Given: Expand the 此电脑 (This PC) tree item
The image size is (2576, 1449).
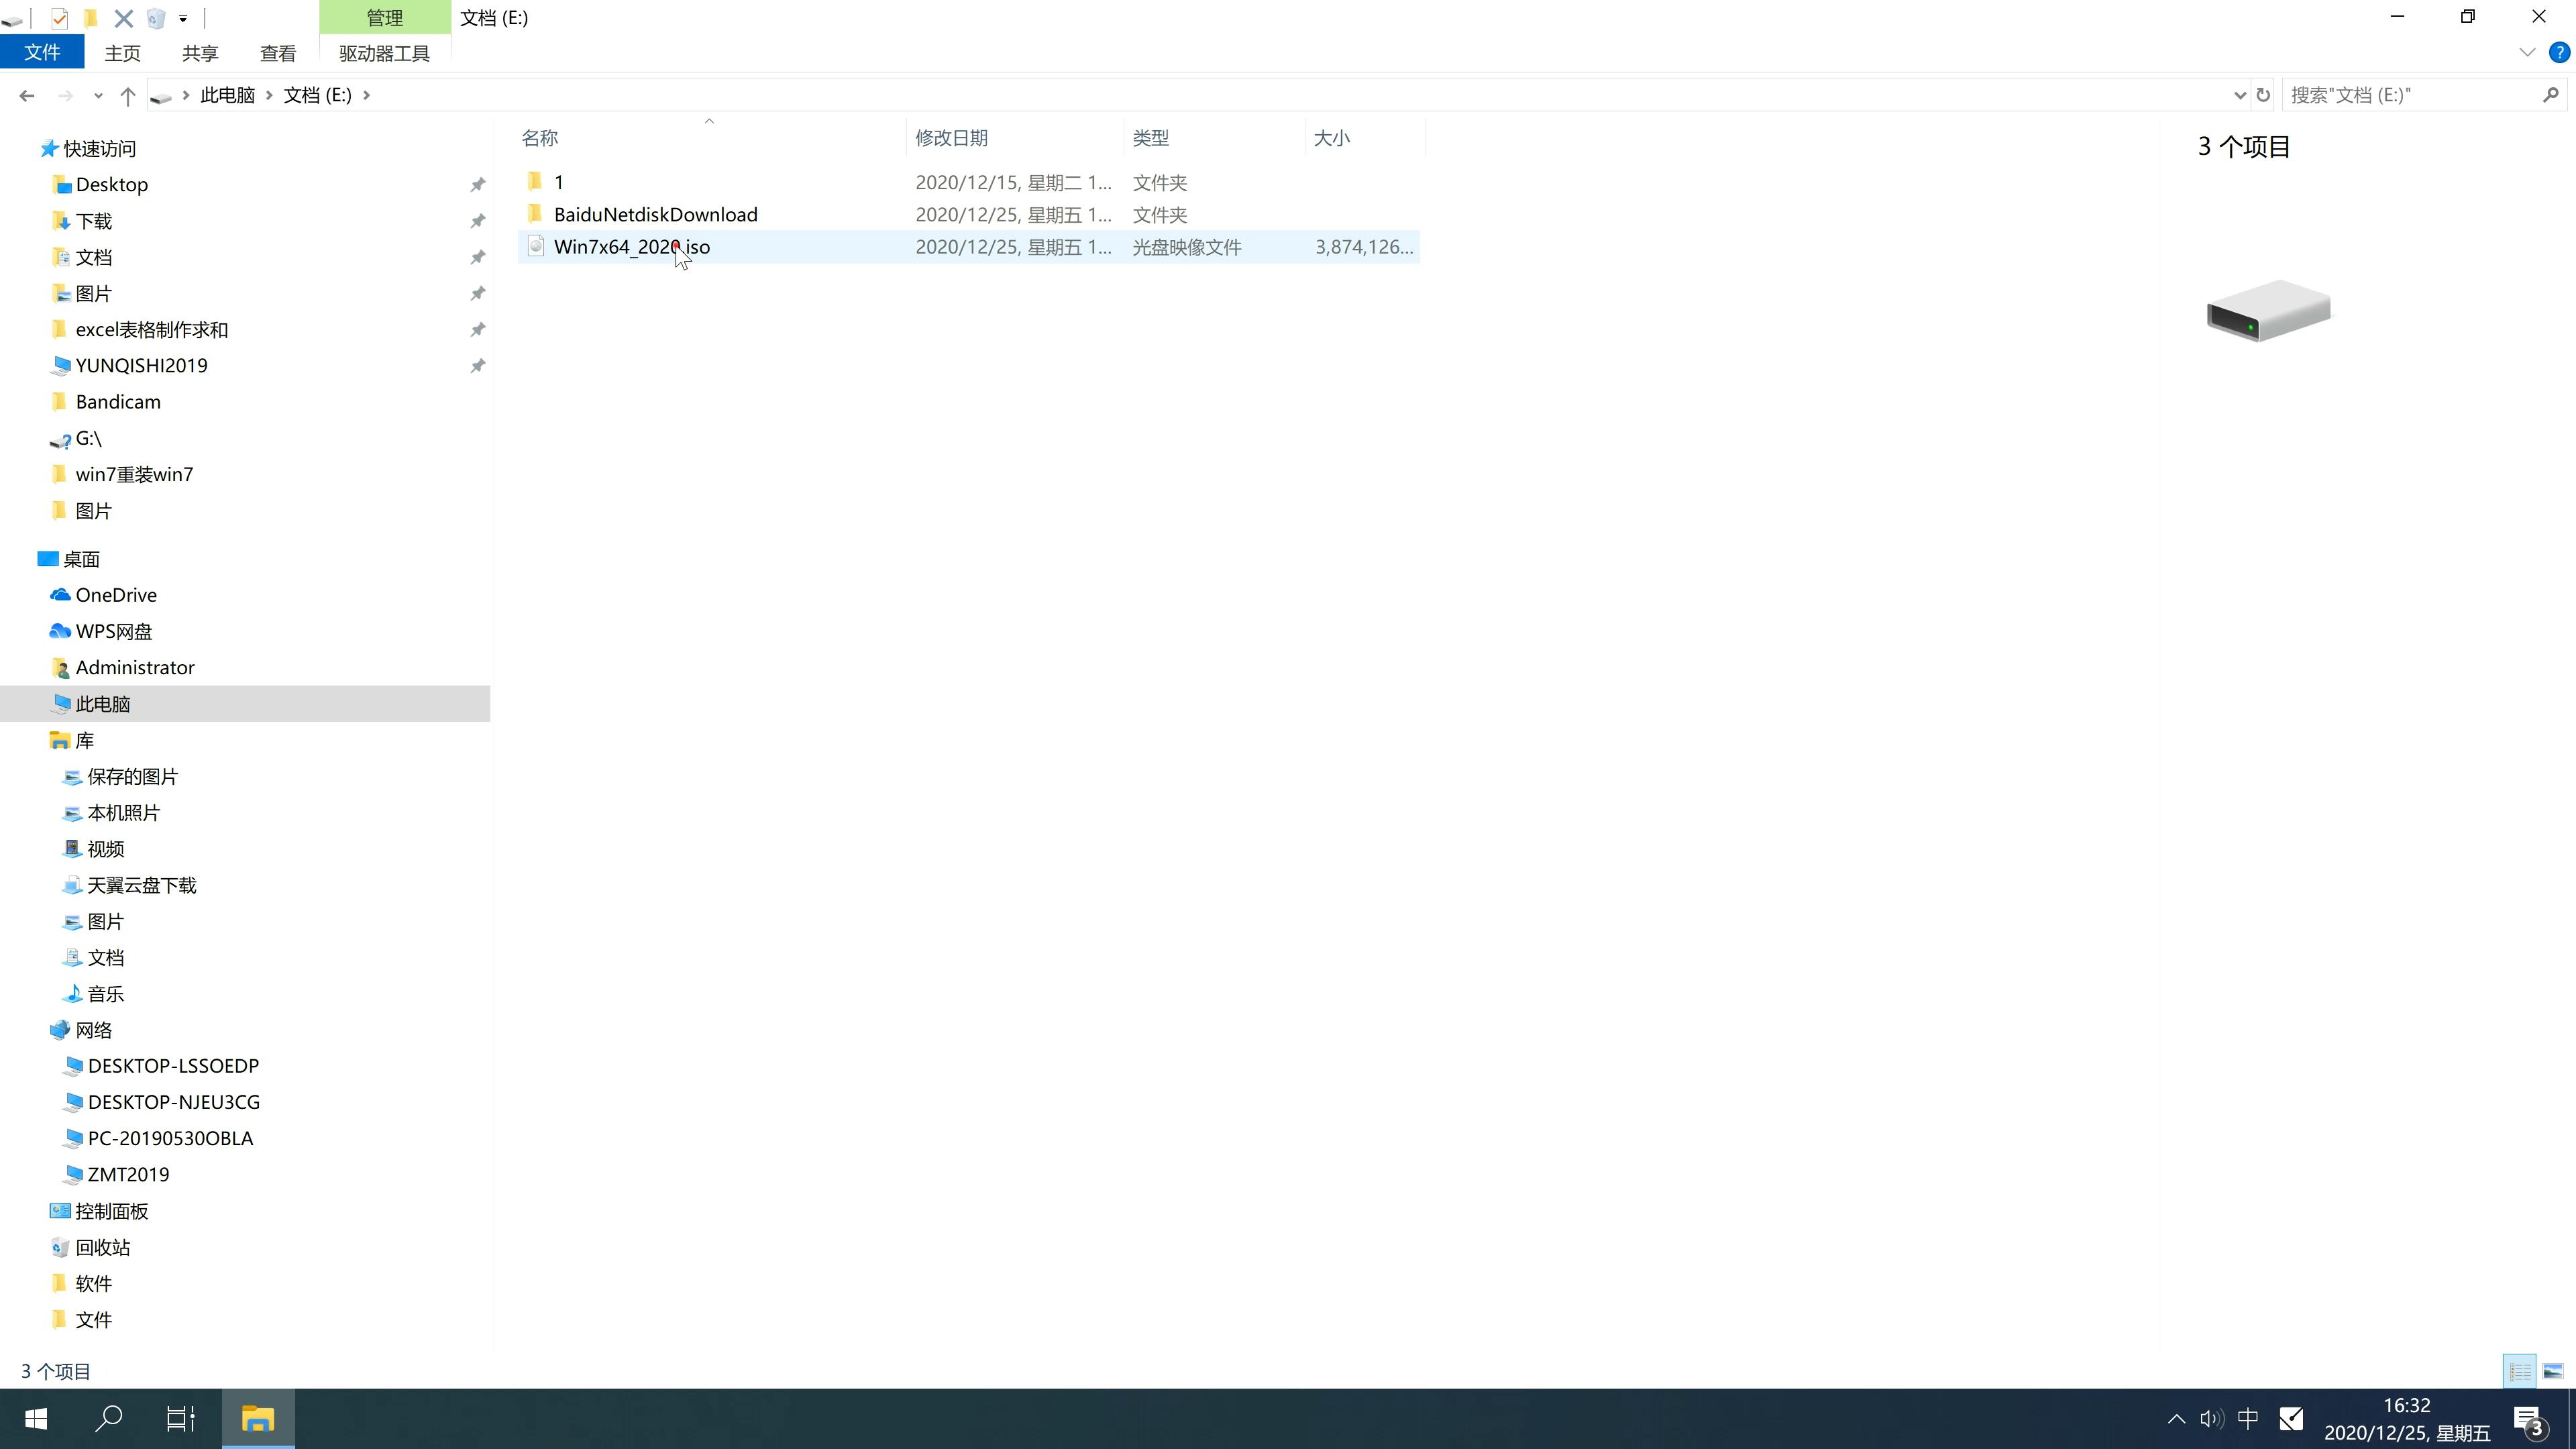Looking at the screenshot, I should 36,702.
